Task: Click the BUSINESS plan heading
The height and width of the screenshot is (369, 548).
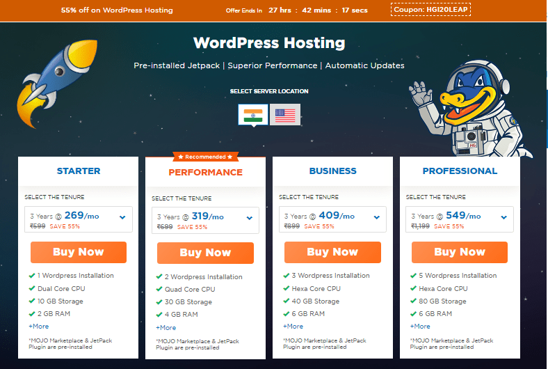Action: pyautogui.click(x=332, y=171)
